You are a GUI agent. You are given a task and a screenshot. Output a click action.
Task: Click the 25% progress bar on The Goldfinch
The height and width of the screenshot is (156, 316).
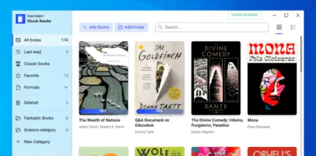[x=160, y=111]
